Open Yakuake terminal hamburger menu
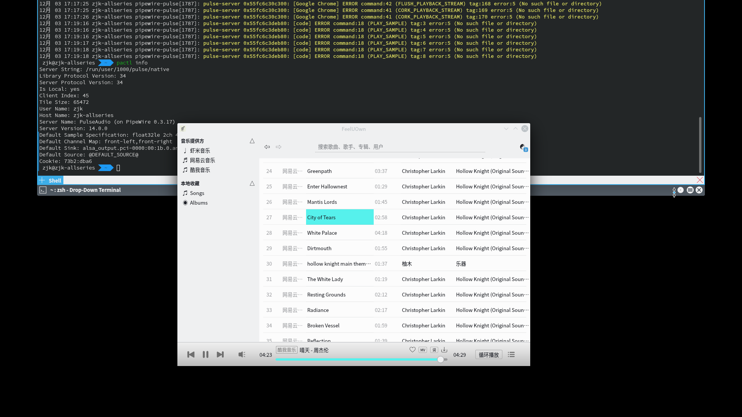This screenshot has height=417, width=742. click(690, 190)
